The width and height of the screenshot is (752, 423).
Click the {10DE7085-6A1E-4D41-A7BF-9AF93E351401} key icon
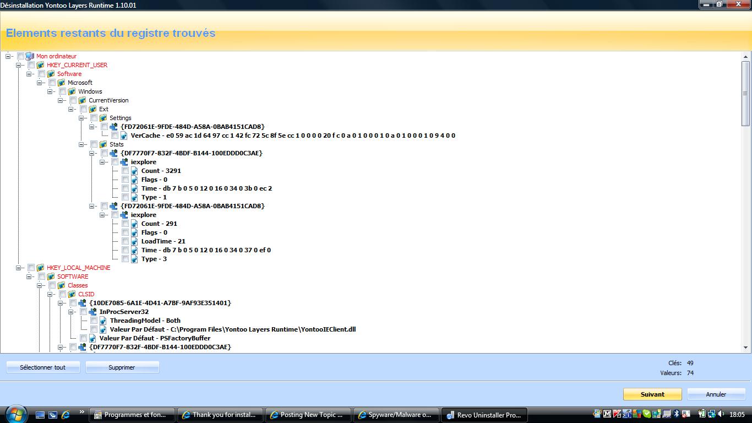point(82,303)
